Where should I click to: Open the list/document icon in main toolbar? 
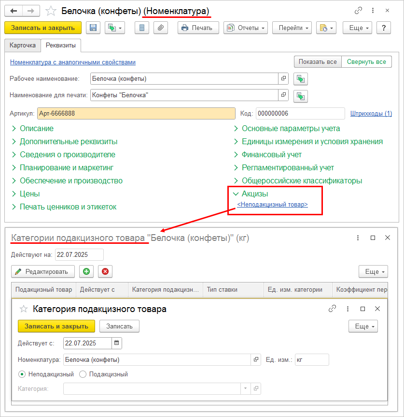pyautogui.click(x=142, y=28)
